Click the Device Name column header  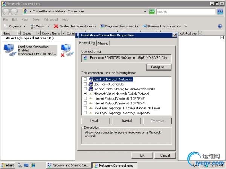pyautogui.click(x=51, y=33)
